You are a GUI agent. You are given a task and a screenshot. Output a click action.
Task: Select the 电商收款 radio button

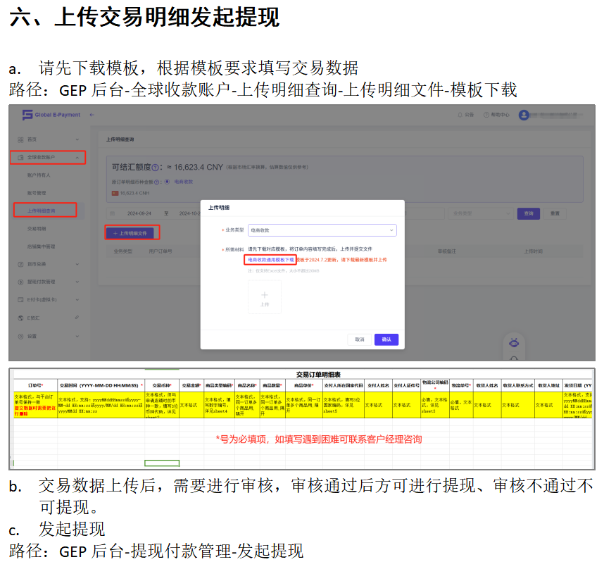coord(168,182)
